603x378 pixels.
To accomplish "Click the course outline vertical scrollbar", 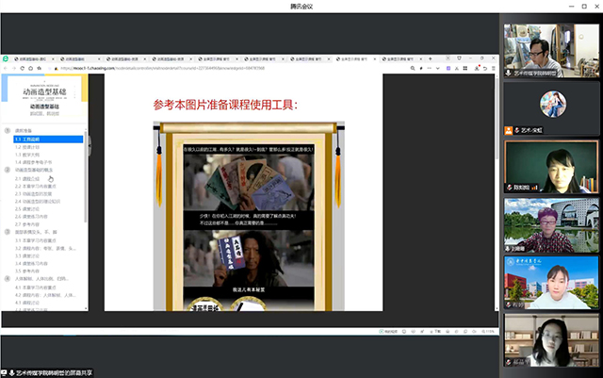I will 86,177.
